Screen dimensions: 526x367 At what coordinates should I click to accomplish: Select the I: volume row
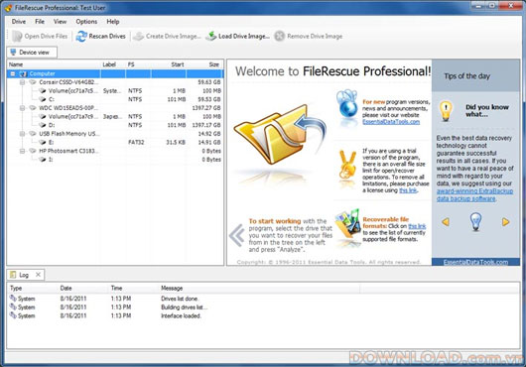tap(115, 160)
